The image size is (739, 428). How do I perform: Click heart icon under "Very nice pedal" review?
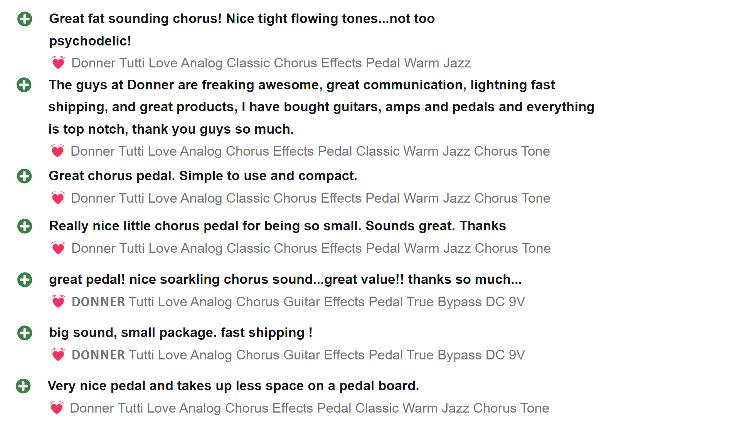point(57,408)
